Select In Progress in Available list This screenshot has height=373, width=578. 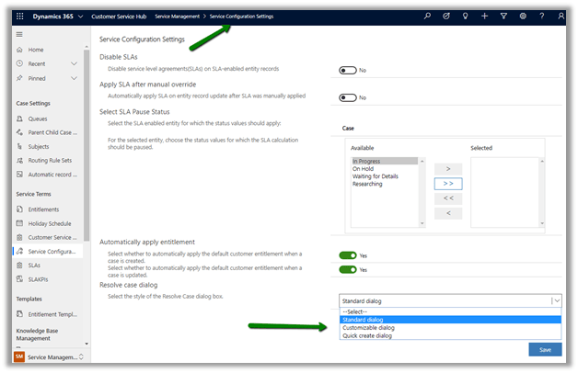[x=385, y=161]
